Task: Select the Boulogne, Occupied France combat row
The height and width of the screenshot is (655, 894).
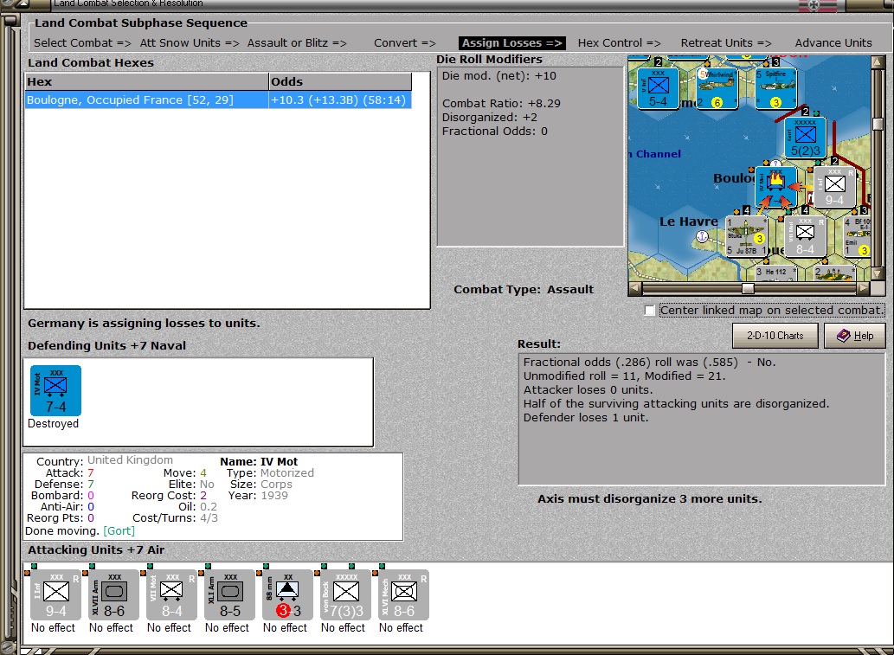Action: (x=218, y=100)
